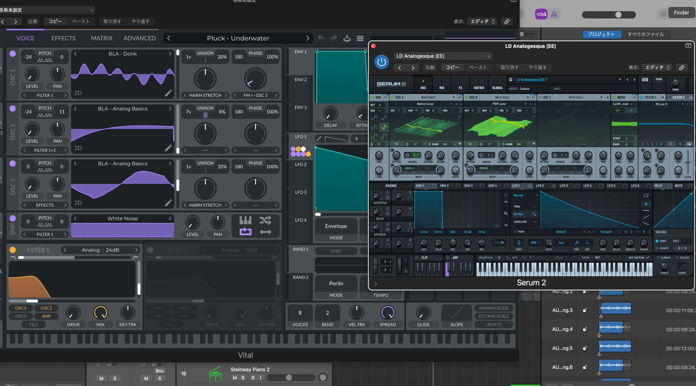The height and width of the screenshot is (386, 696).
Task: Route OSC3 into Filter 1
Action: (x=21, y=316)
